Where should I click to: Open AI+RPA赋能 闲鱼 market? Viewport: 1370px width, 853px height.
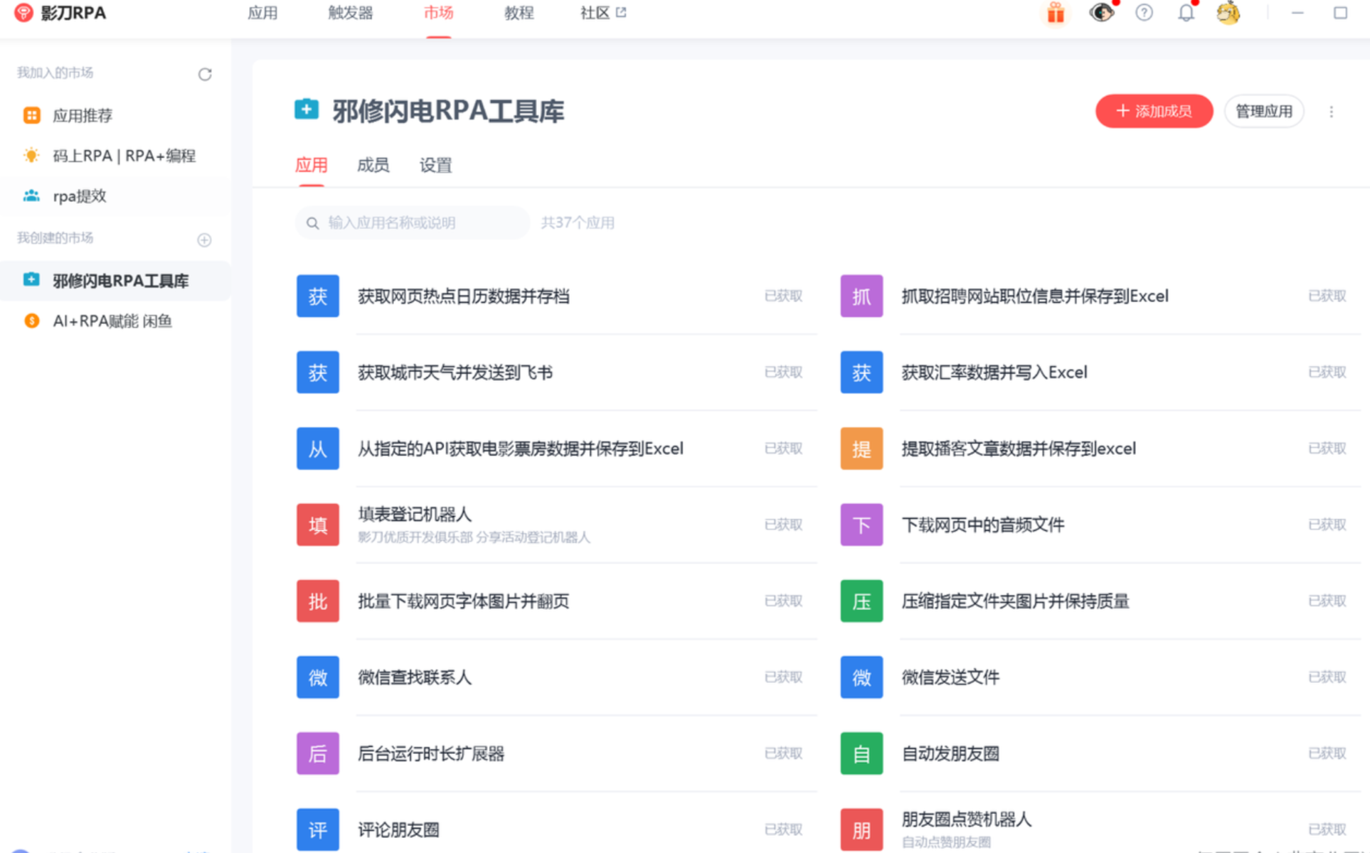click(112, 321)
